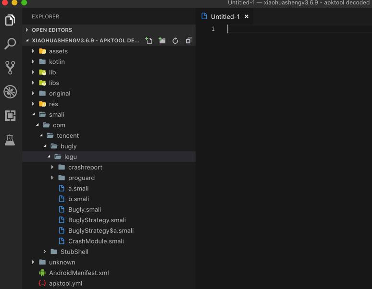Collapse the legu folder arrow
The image size is (372, 289).
point(49,157)
